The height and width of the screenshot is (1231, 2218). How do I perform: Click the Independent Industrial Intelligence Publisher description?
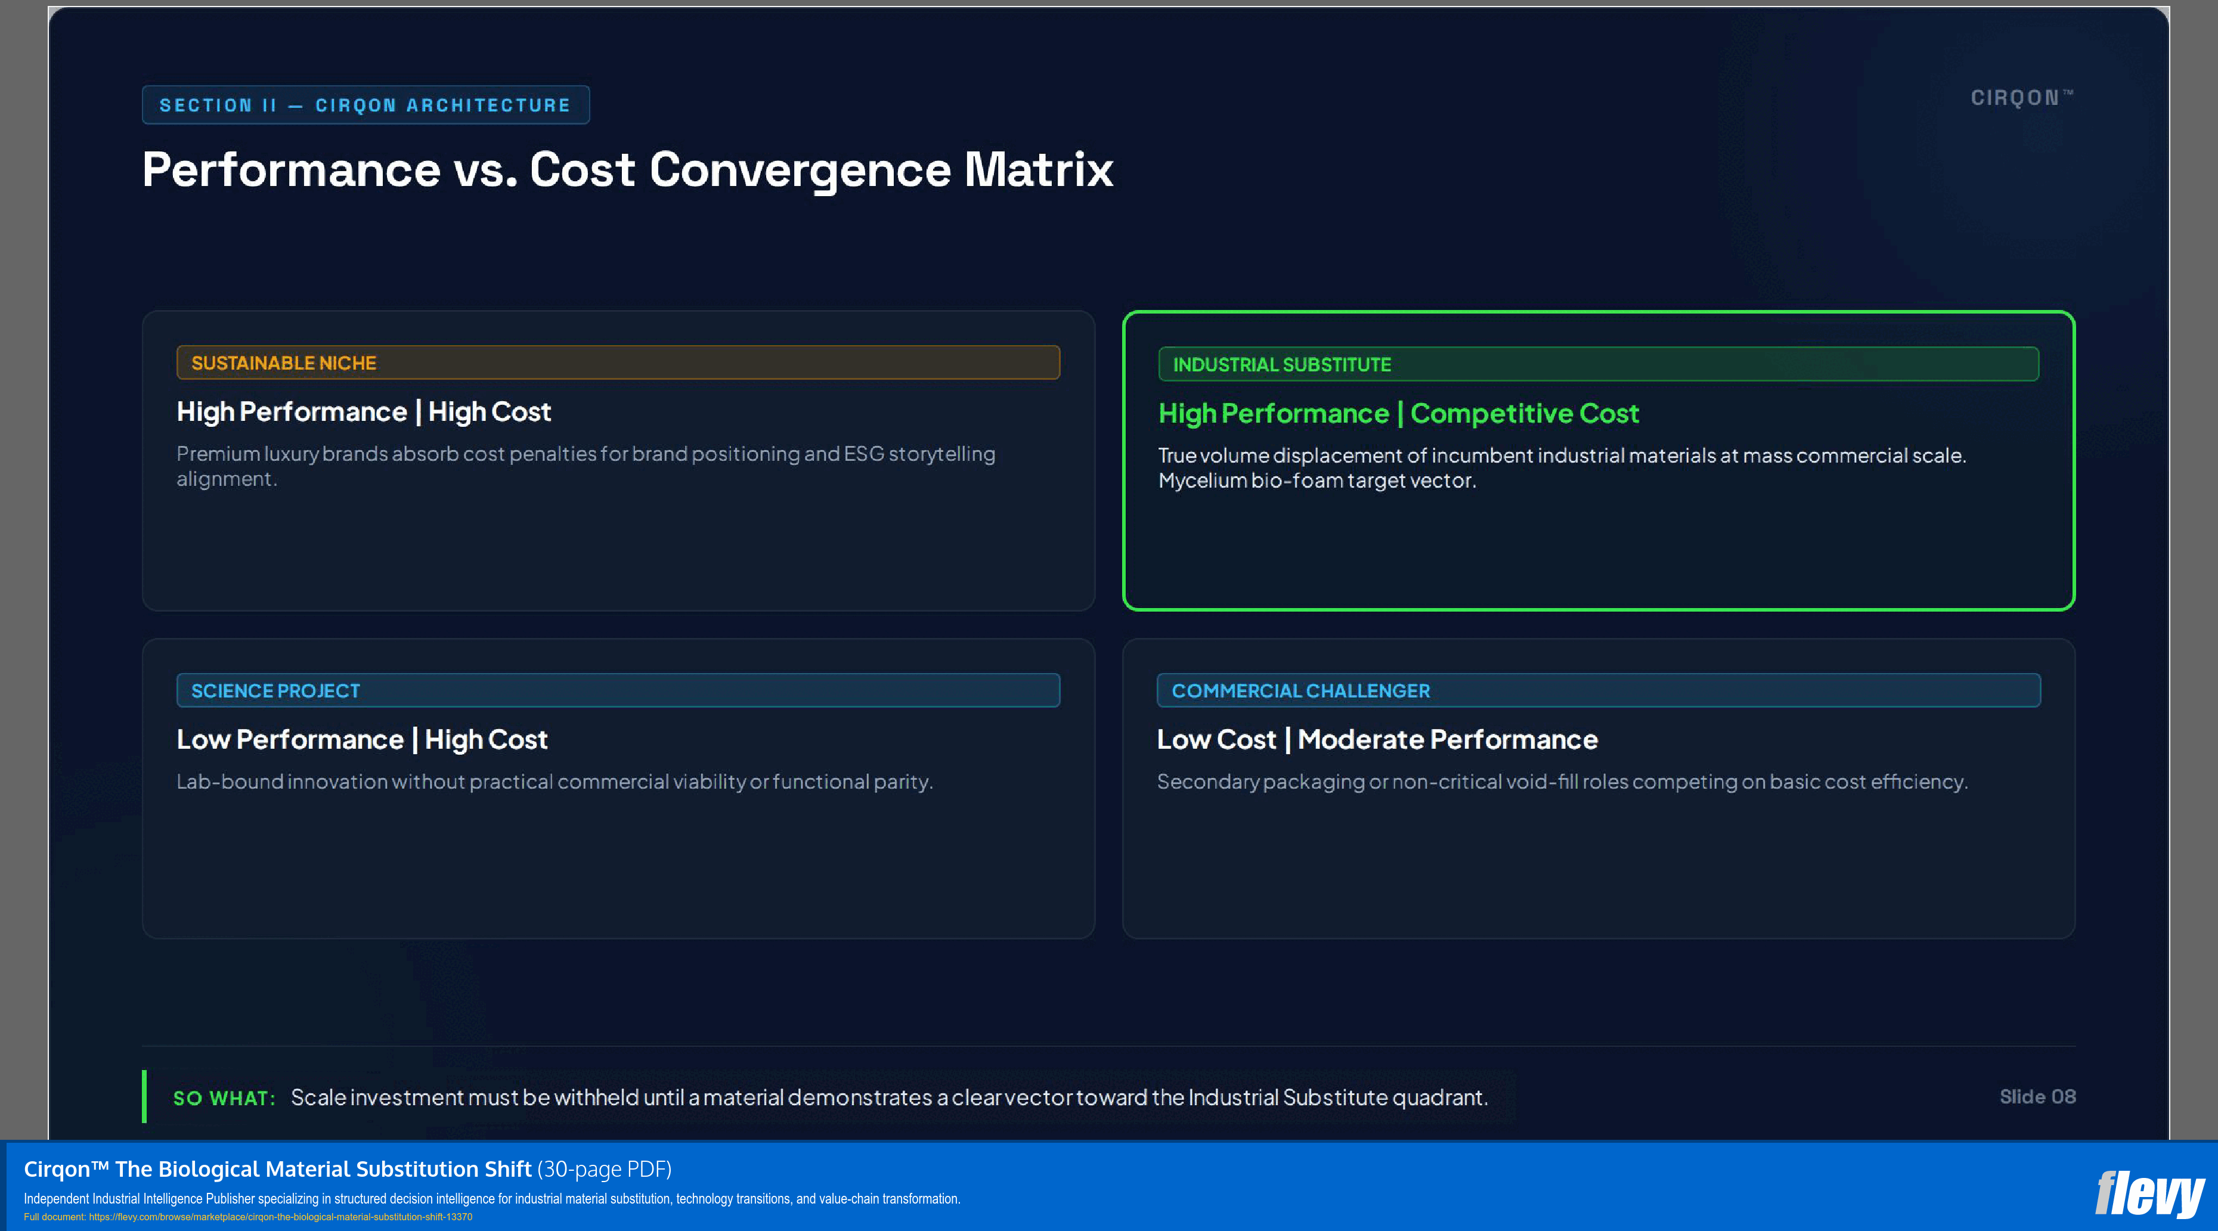click(492, 1198)
